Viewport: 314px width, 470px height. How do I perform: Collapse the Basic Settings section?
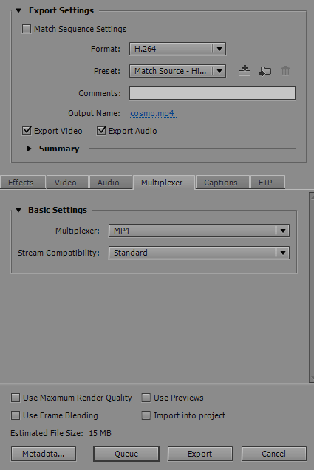coord(18,210)
